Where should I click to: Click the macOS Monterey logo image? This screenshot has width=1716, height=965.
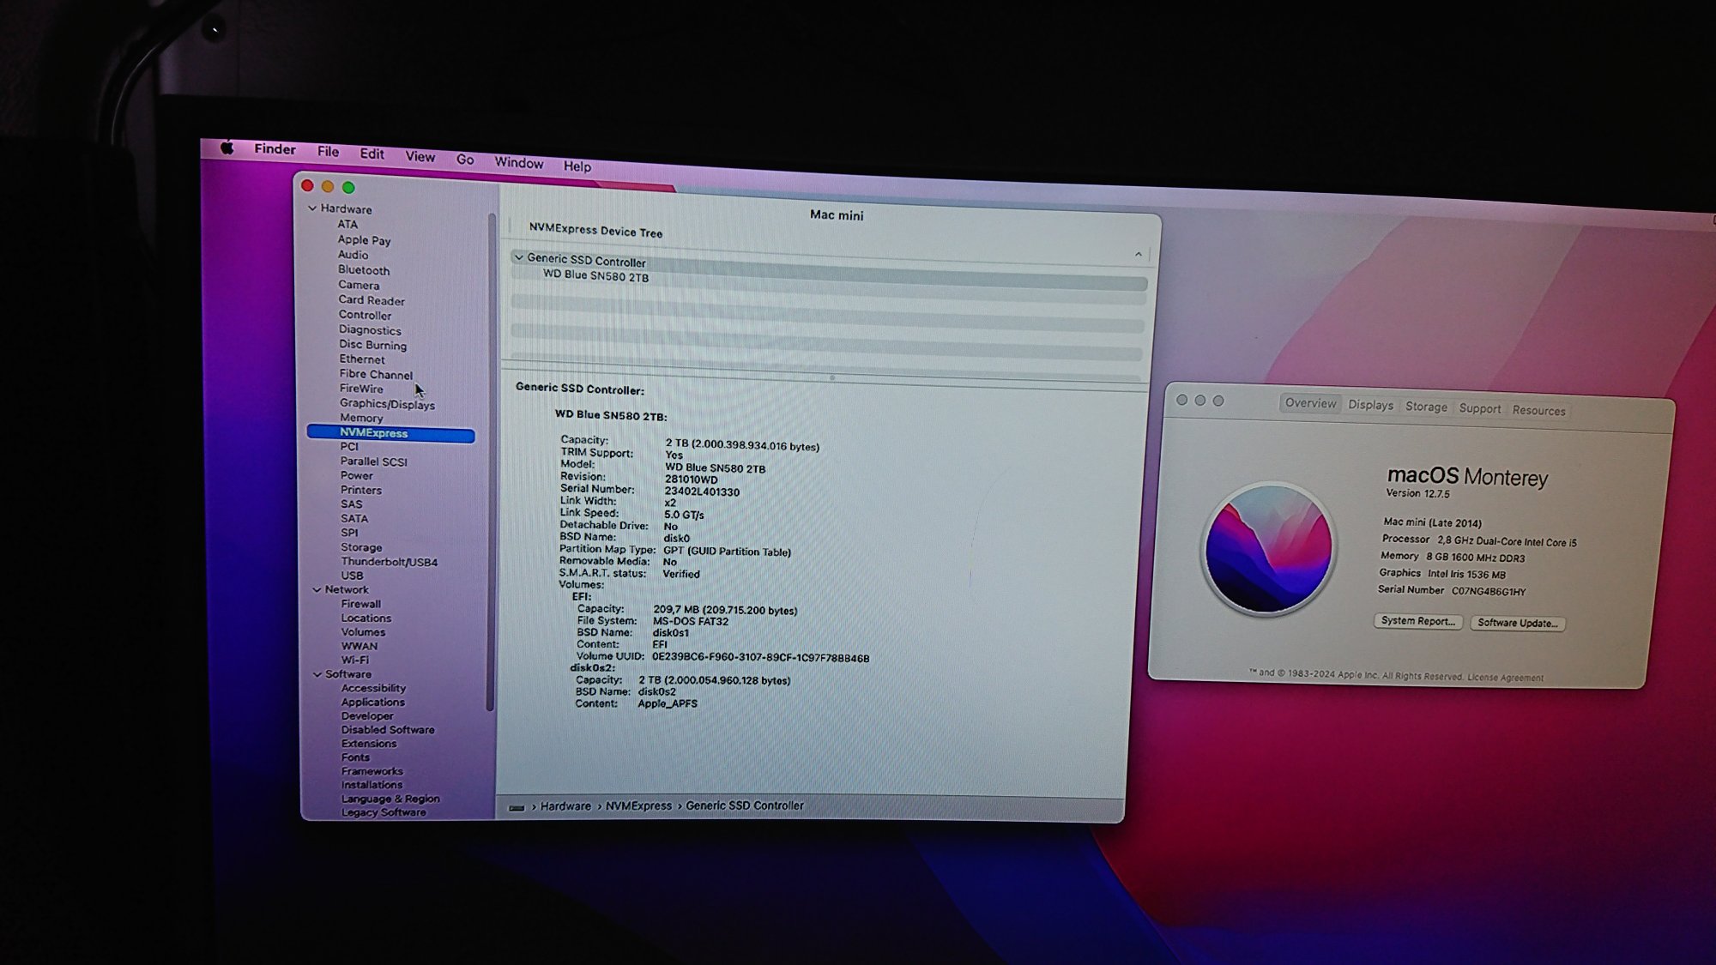coord(1268,549)
